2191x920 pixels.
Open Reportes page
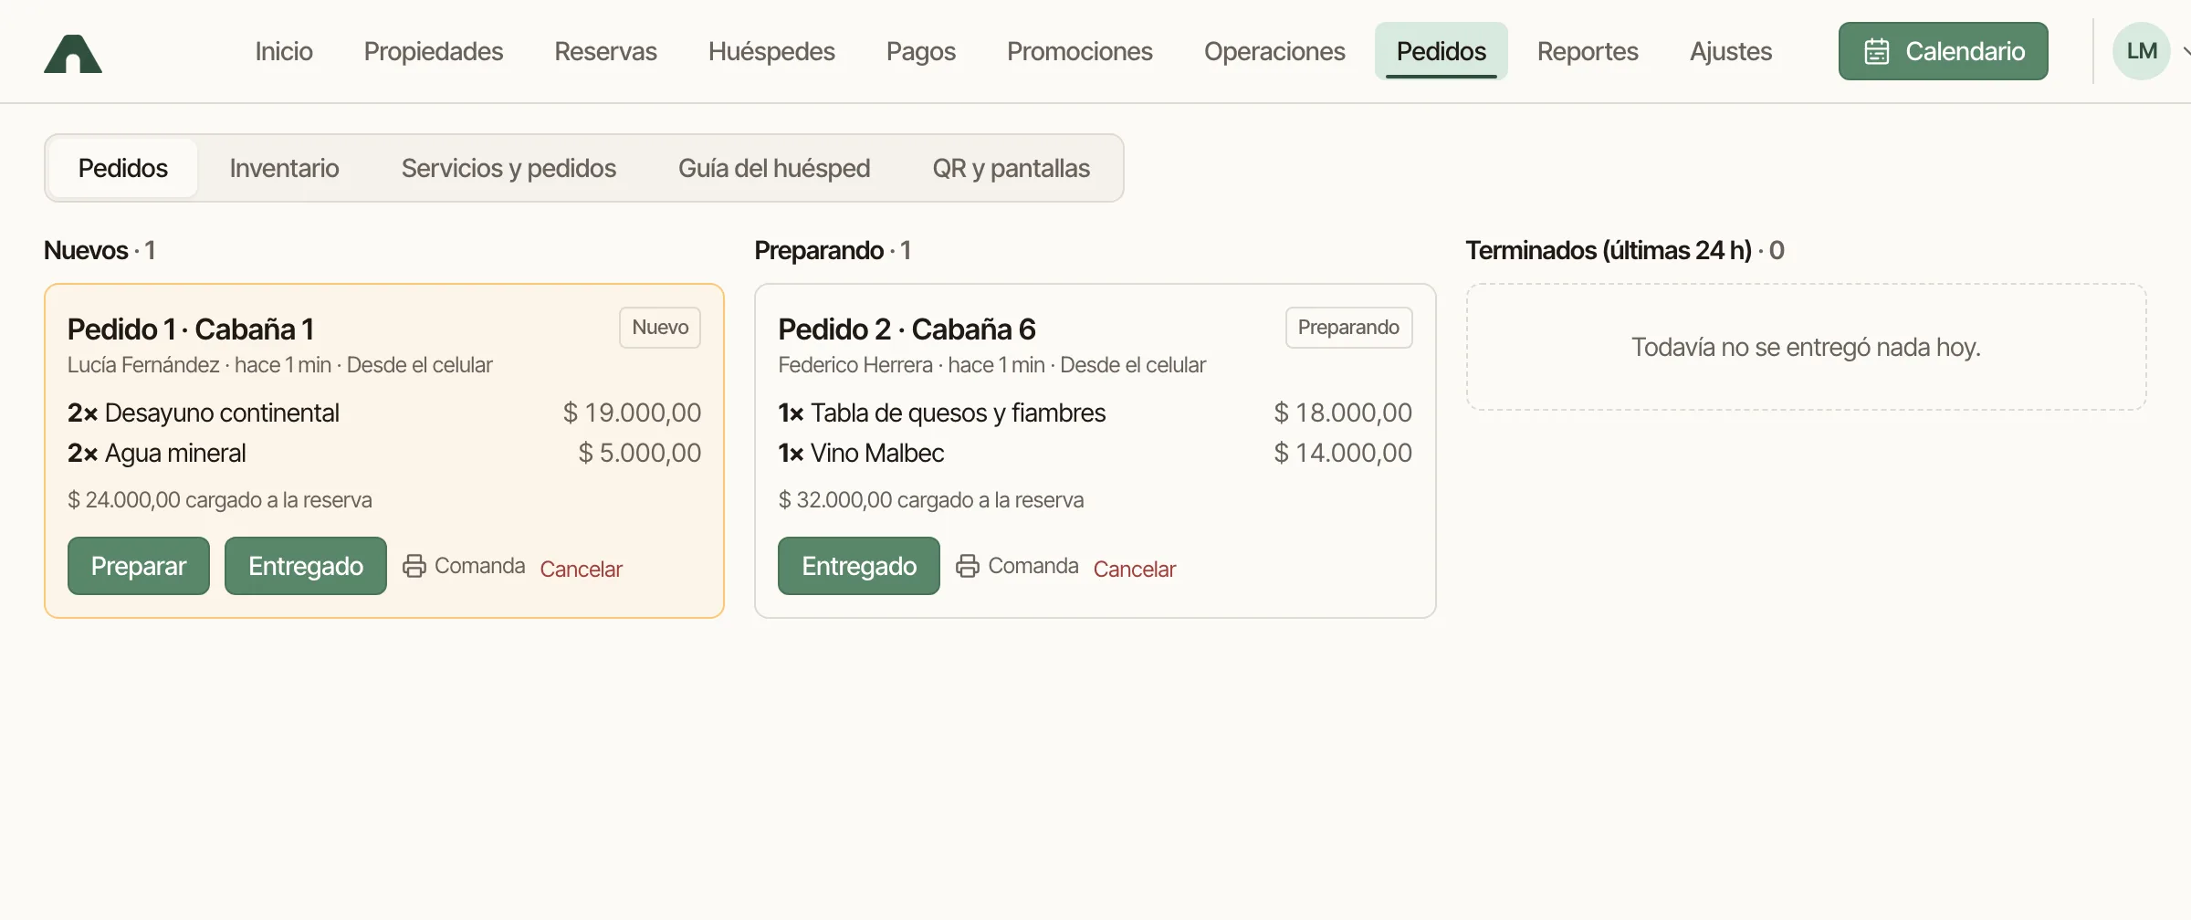[1588, 51]
